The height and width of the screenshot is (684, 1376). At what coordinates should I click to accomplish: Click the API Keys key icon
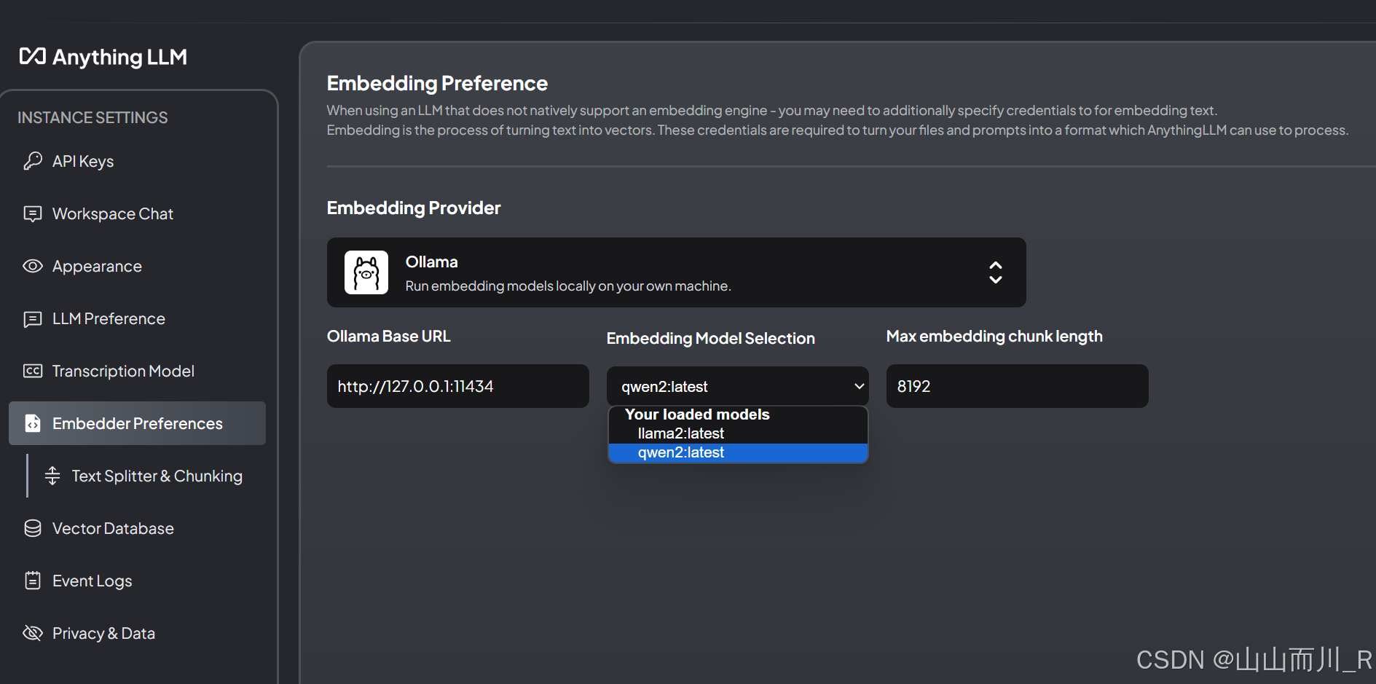[x=33, y=161]
